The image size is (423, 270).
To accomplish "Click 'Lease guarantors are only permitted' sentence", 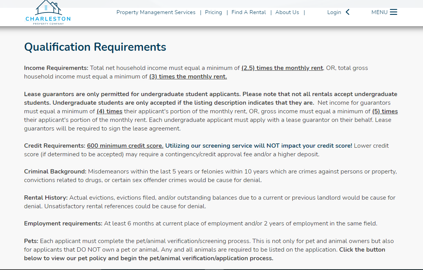I will coord(132,94).
